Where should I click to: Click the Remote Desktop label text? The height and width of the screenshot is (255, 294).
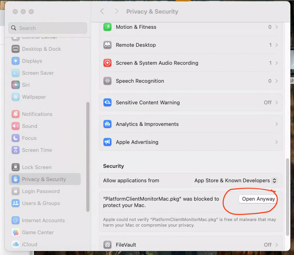click(x=136, y=45)
